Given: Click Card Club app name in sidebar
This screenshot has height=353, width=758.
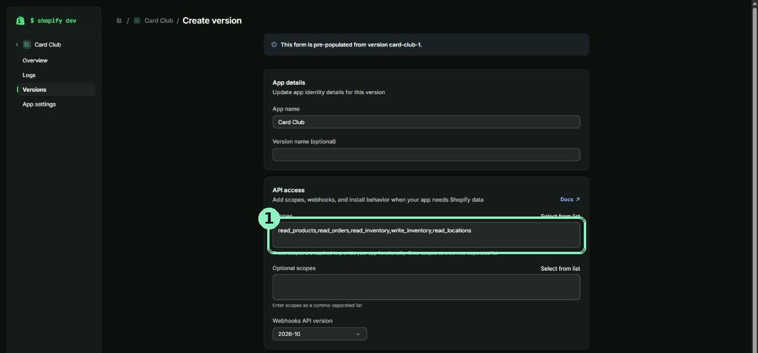Looking at the screenshot, I should coord(48,45).
